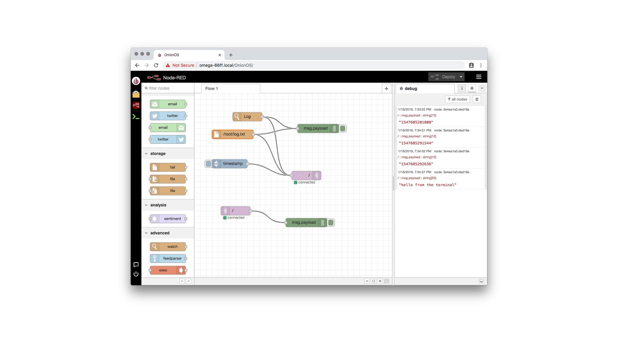The width and height of the screenshot is (618, 347).
Task: Pick the sentiment node in palette
Action: point(168,219)
